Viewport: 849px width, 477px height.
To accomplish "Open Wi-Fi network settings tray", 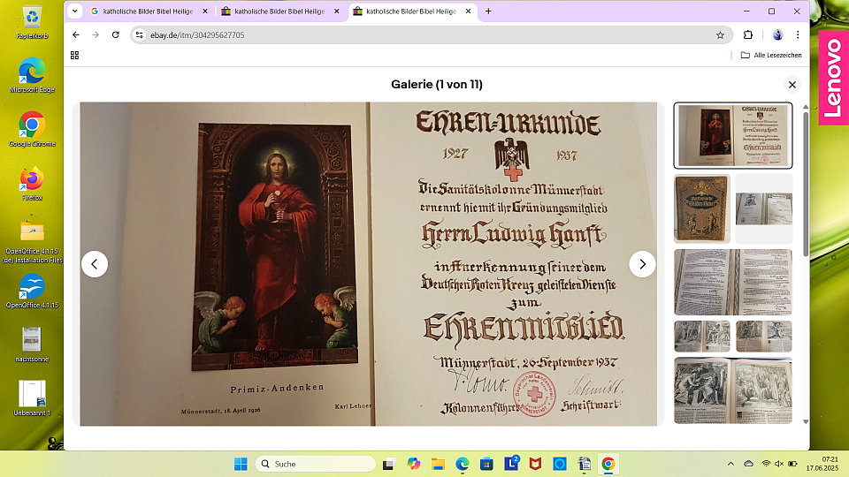I will 766,464.
